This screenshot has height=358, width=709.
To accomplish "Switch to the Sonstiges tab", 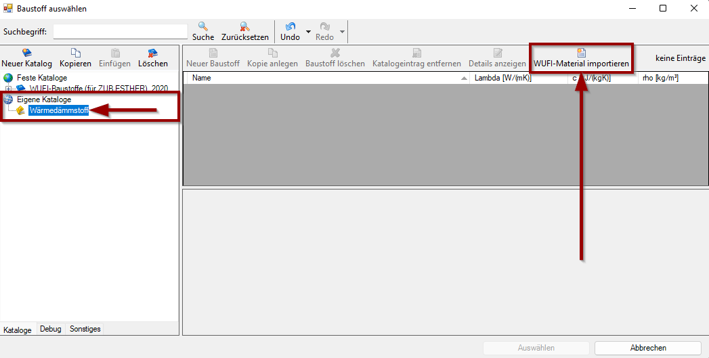I will click(x=85, y=329).
